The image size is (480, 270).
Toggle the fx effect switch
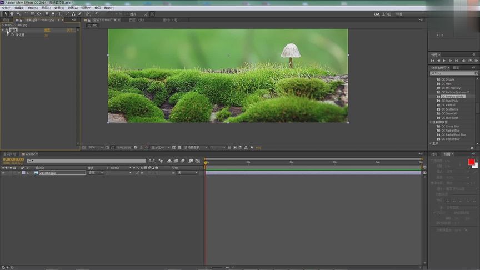pyautogui.click(x=141, y=173)
